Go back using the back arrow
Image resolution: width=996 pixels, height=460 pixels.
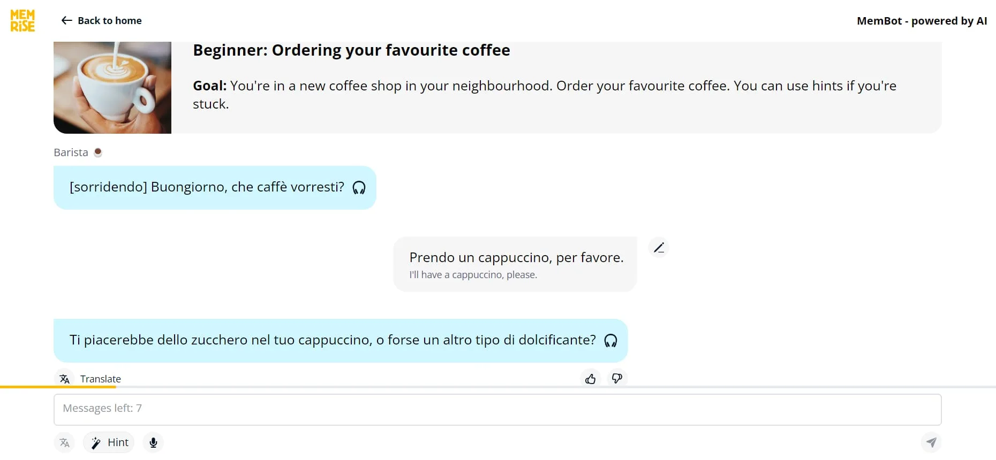[66, 21]
